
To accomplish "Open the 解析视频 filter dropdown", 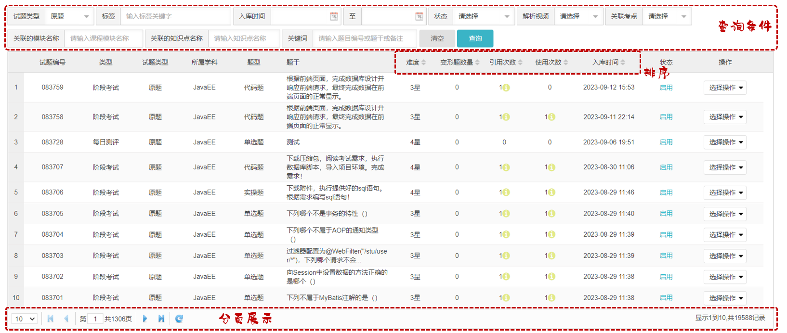I will (x=578, y=16).
